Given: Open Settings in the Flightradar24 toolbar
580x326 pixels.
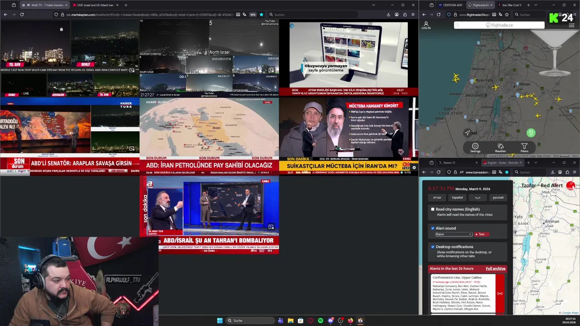Looking at the screenshot, I should pyautogui.click(x=475, y=148).
